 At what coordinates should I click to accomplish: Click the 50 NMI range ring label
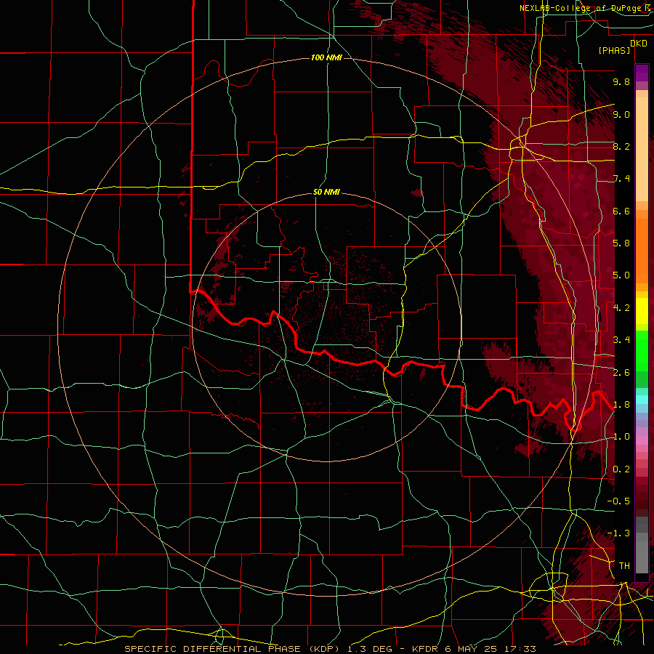point(326,193)
